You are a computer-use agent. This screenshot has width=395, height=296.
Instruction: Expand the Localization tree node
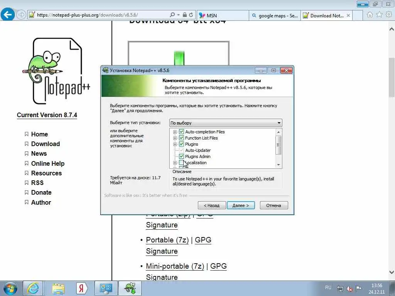click(175, 163)
